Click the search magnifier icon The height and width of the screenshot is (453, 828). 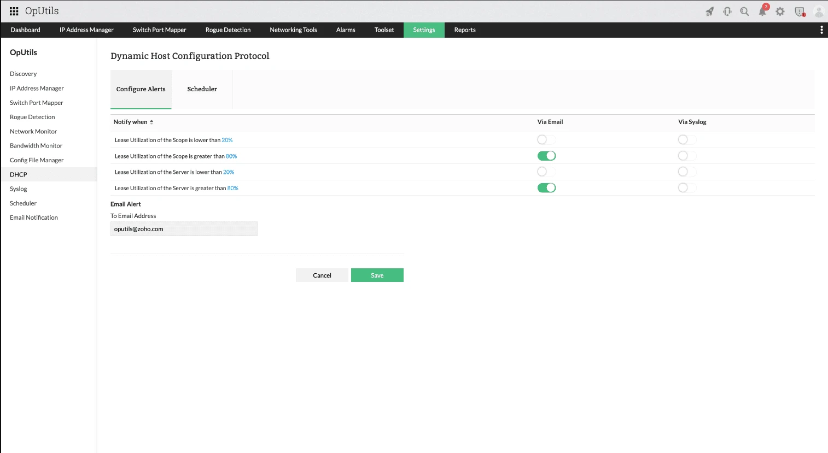(x=744, y=11)
